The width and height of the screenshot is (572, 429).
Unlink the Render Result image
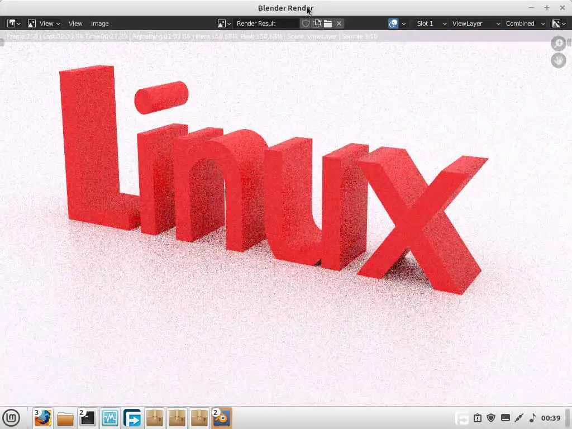click(x=339, y=23)
